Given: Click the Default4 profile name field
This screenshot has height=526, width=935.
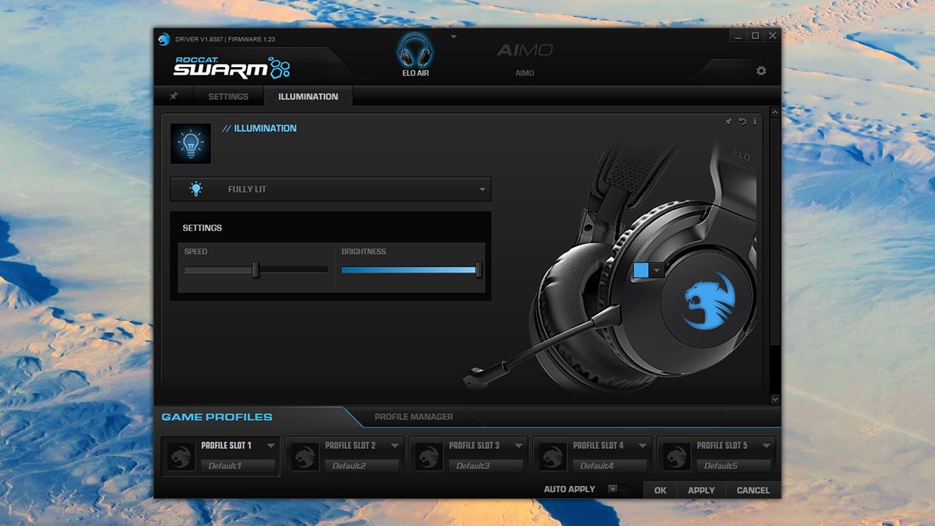Looking at the screenshot, I should coord(609,466).
